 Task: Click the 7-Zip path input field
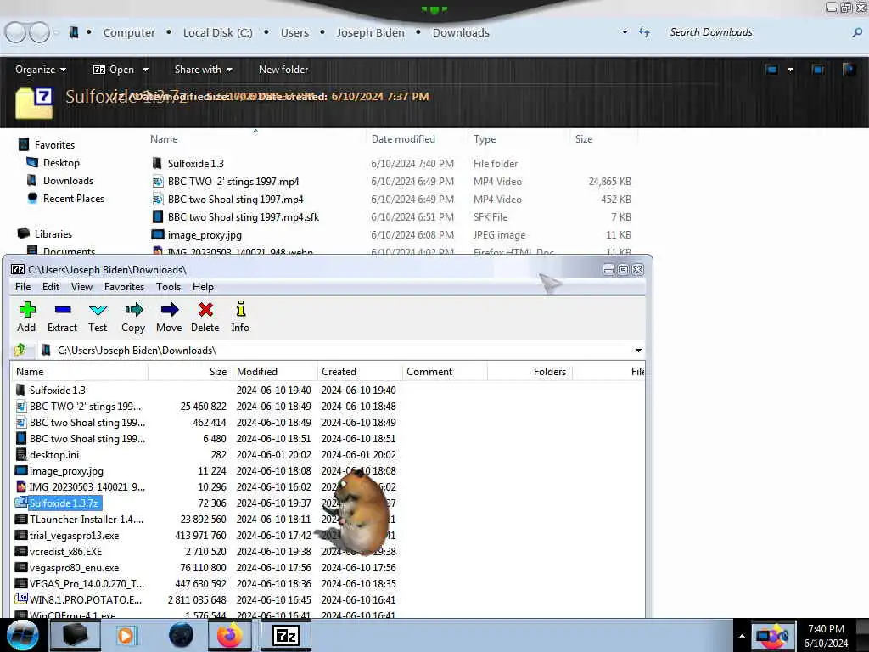click(335, 351)
